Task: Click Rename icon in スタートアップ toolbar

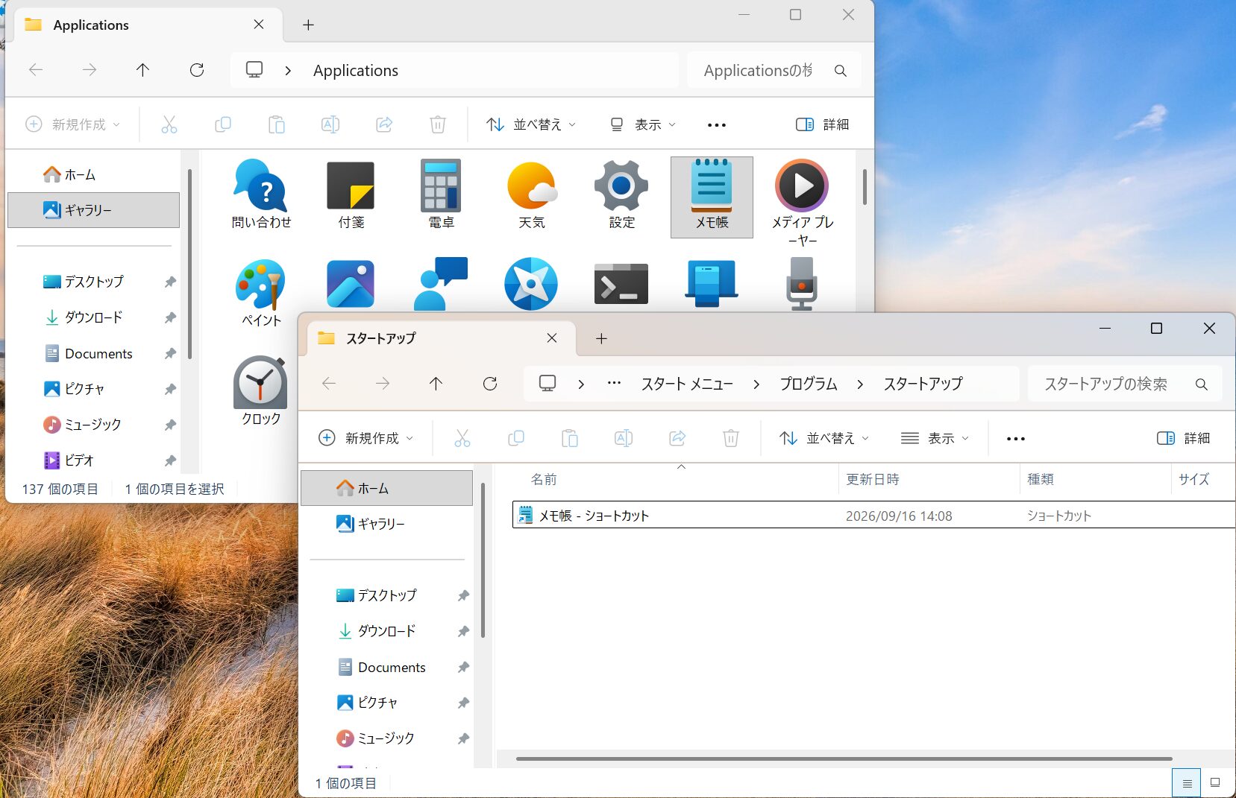Action: [x=624, y=438]
